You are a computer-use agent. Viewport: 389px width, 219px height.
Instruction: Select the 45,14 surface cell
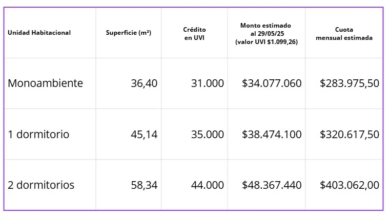pos(144,135)
